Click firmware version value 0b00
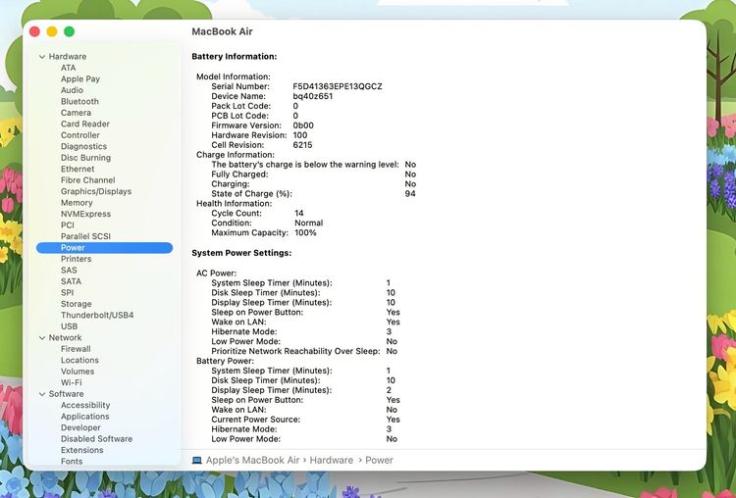The image size is (736, 498). tap(303, 125)
